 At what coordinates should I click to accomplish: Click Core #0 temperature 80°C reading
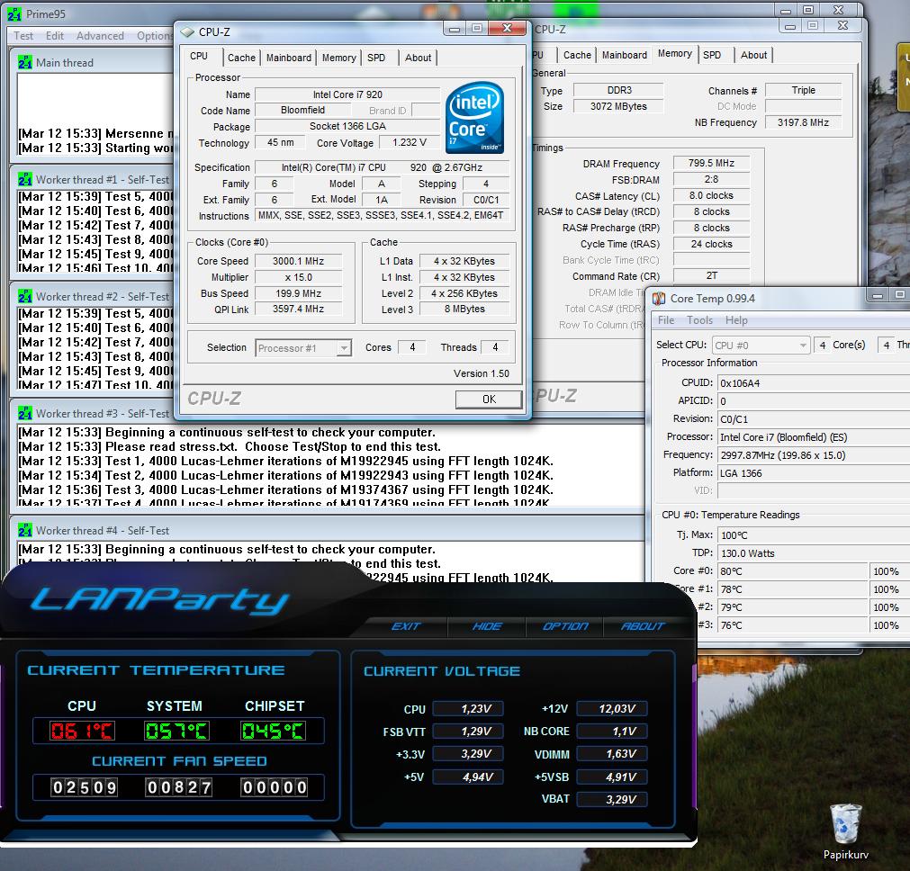click(792, 571)
